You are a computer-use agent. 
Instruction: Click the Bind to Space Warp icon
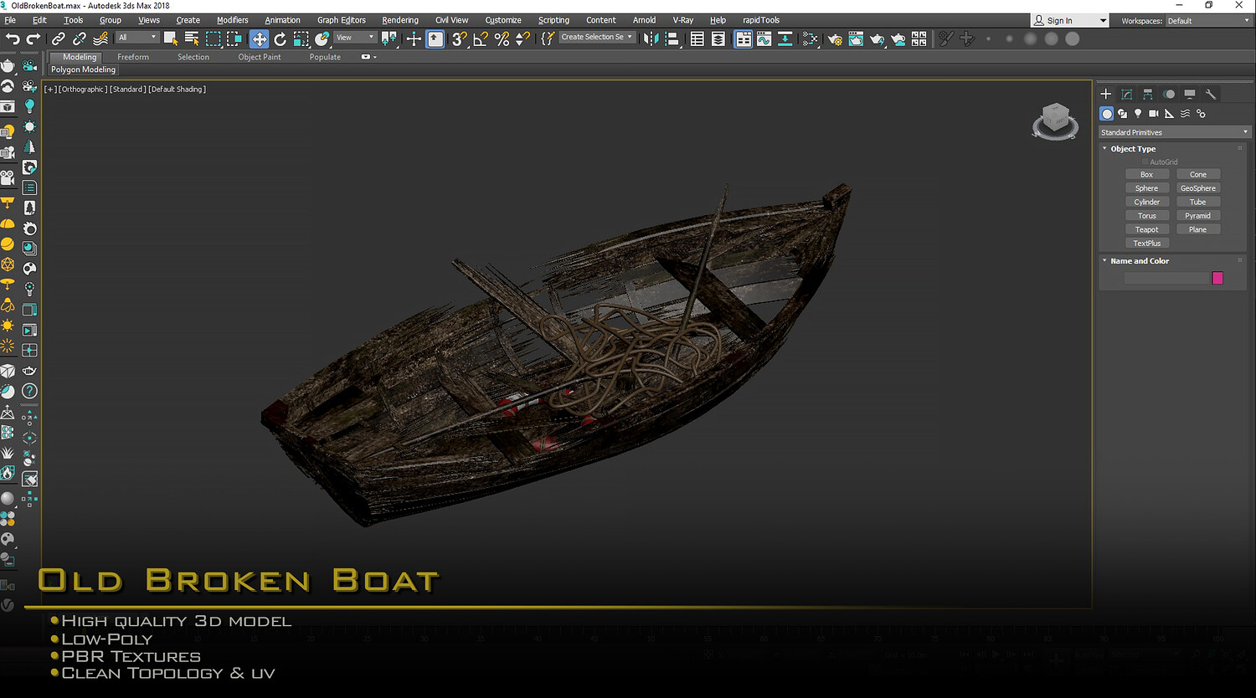point(100,38)
